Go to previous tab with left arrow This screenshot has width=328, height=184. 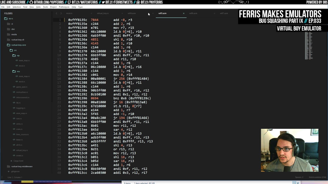pos(57,13)
